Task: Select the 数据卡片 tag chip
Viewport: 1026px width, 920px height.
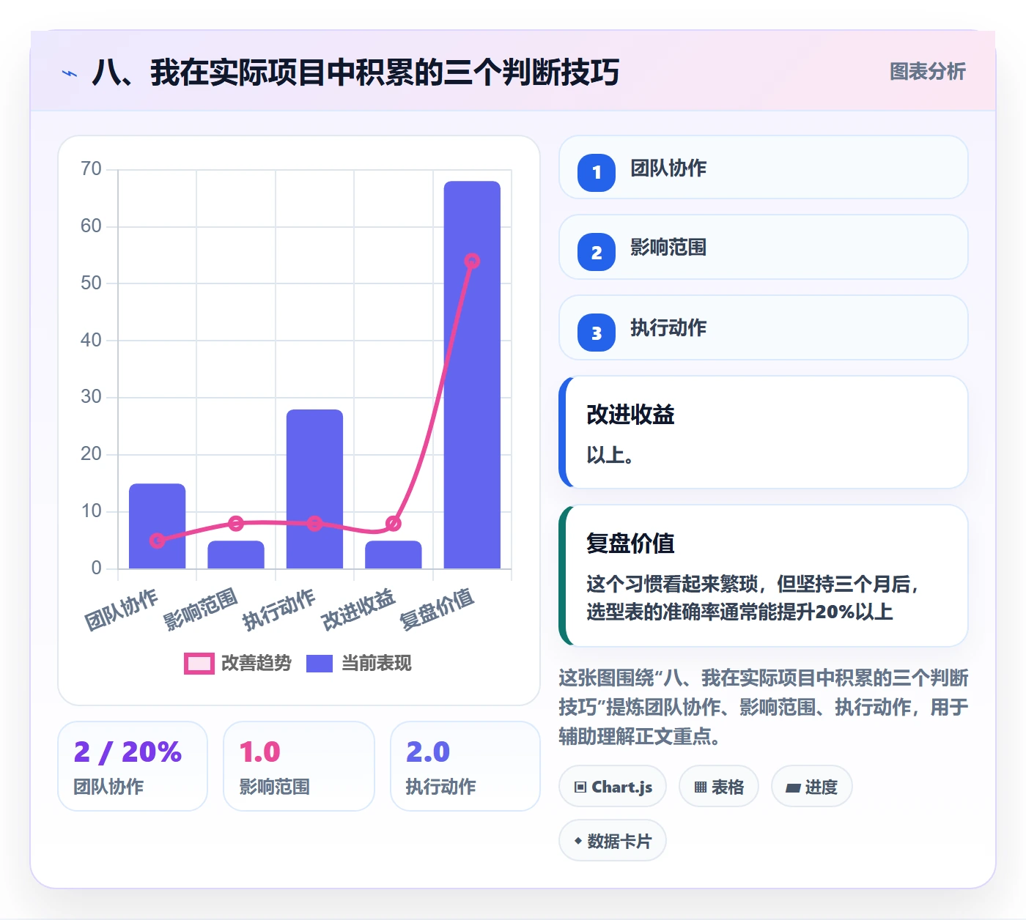Action: [x=613, y=841]
